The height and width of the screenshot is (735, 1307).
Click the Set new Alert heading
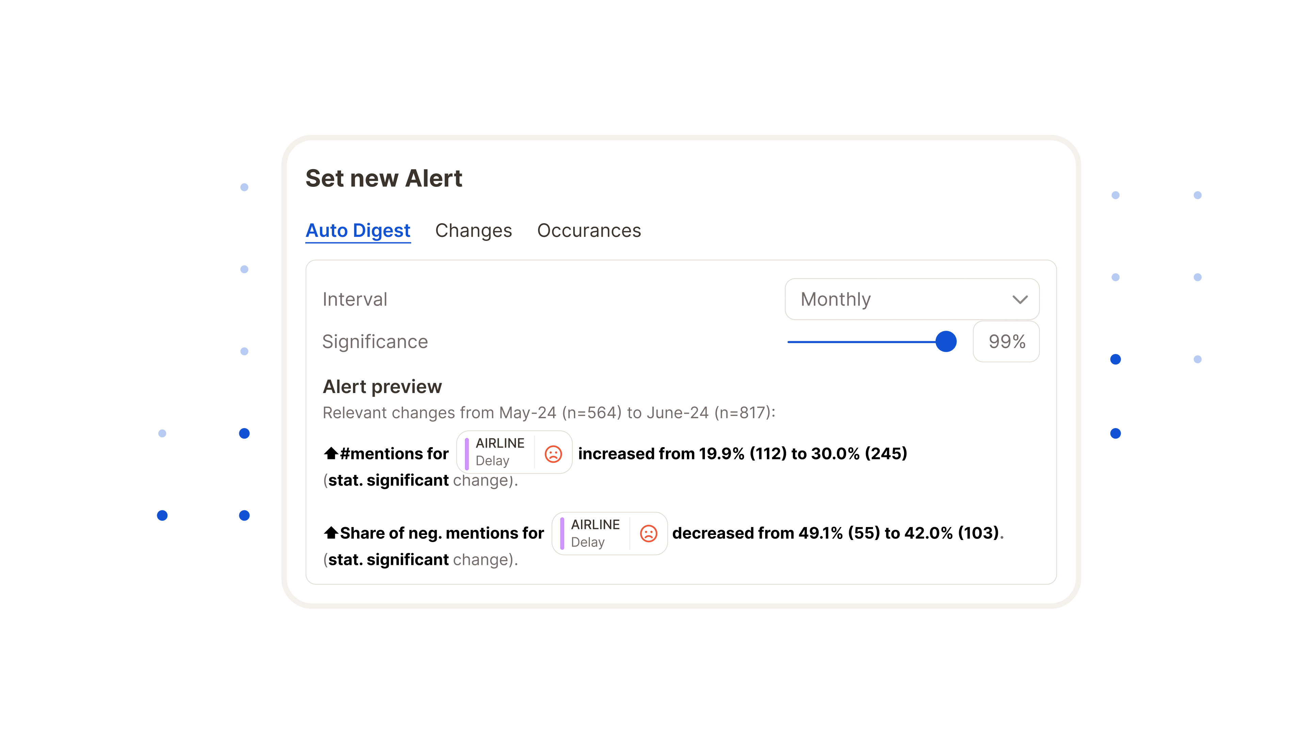(x=384, y=179)
